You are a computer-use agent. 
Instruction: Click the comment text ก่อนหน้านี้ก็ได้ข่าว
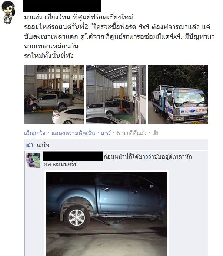118,160
